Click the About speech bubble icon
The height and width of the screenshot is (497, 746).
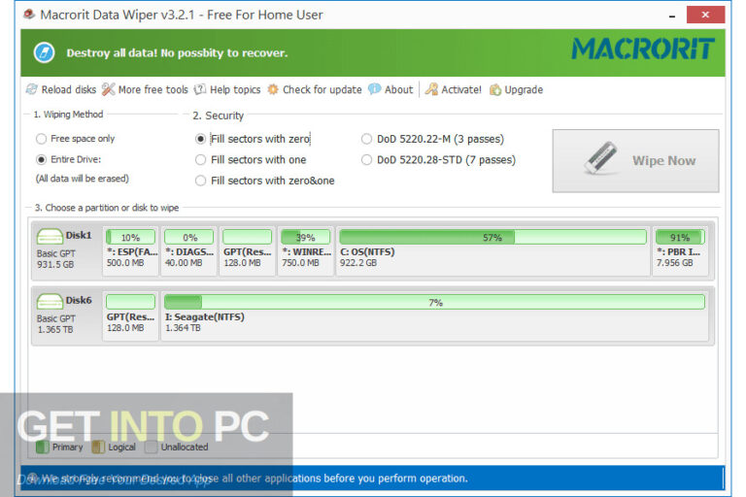click(374, 89)
